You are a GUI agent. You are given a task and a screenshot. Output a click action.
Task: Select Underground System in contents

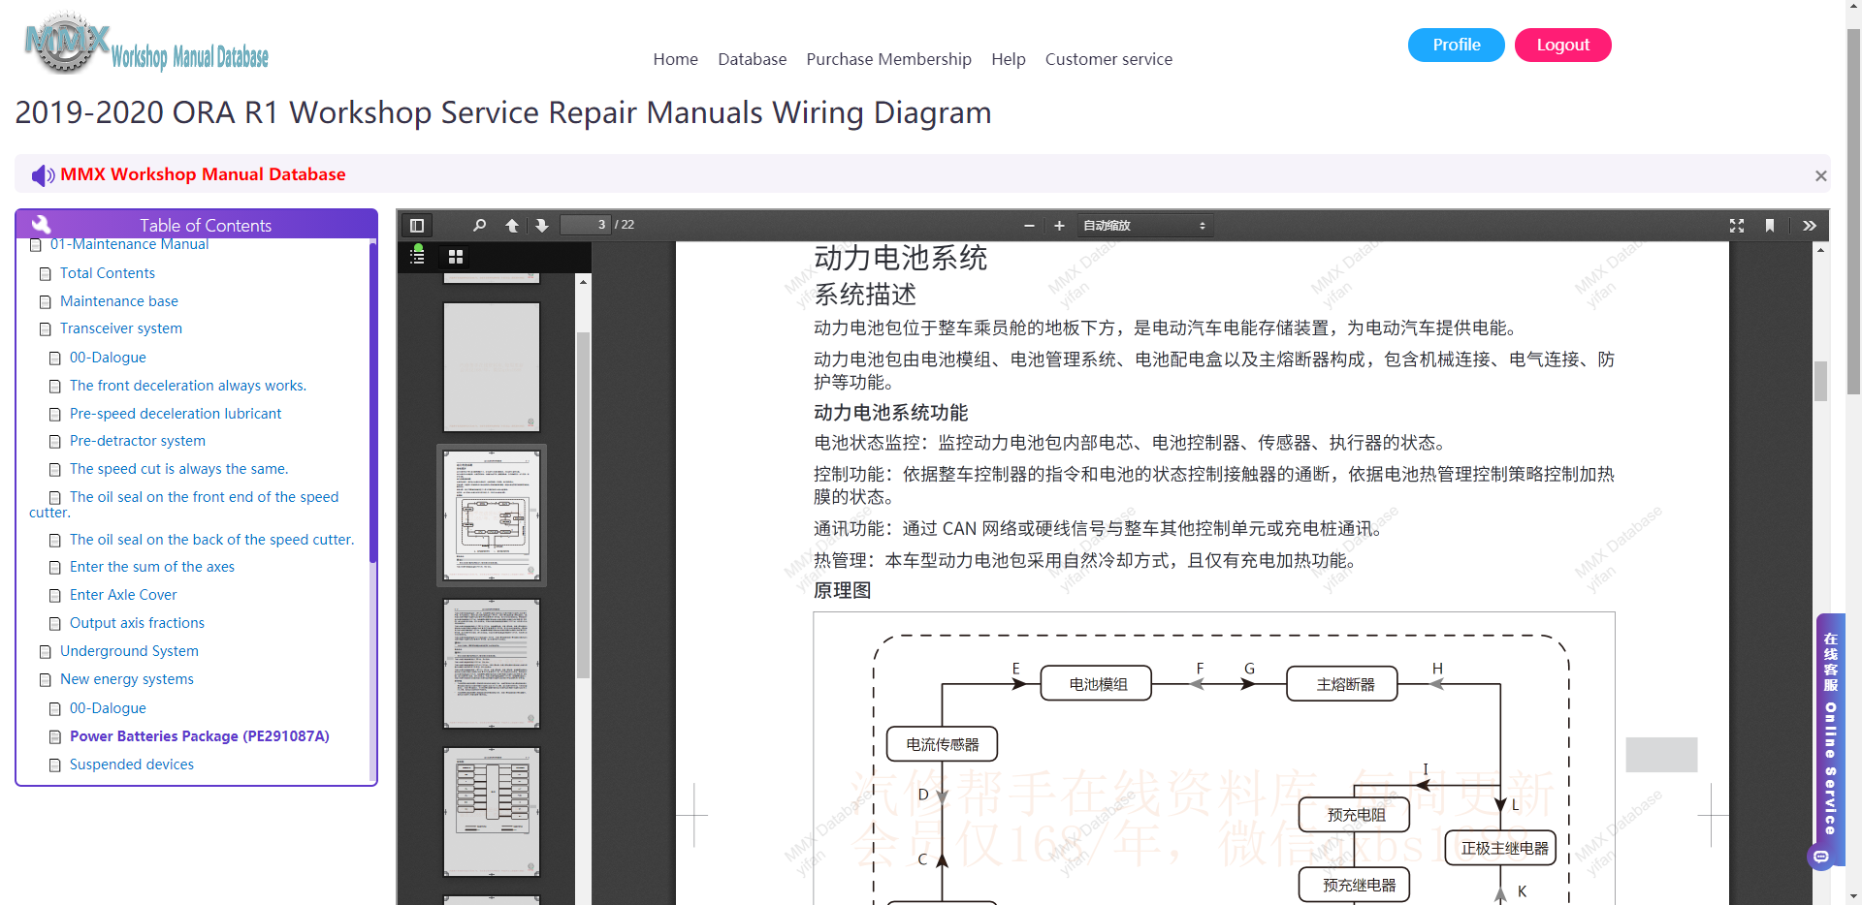[129, 651]
